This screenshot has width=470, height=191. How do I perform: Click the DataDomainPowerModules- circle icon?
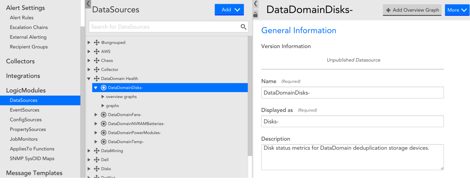(103, 132)
